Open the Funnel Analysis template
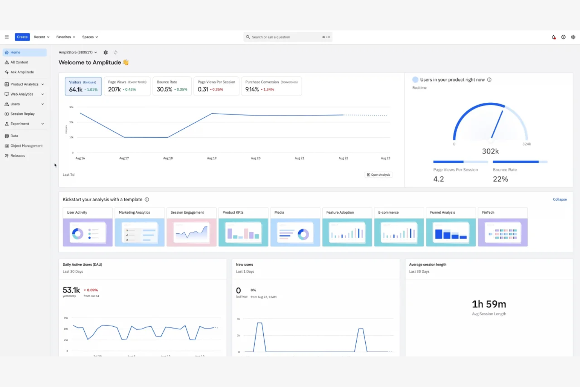 [x=451, y=227]
